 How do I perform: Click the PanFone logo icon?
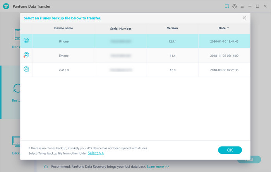point(6,7)
